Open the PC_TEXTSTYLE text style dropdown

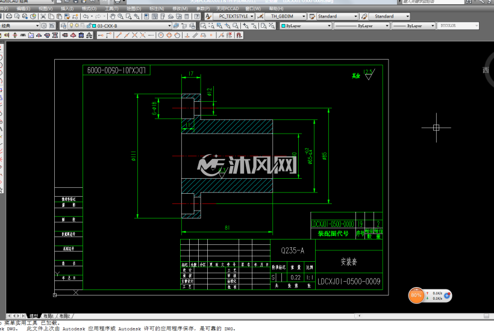[252, 16]
